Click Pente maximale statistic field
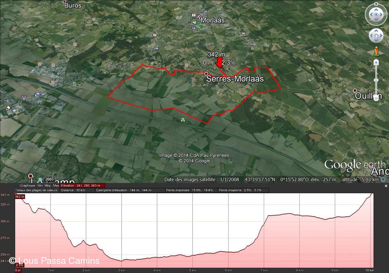The image size is (389, 273). point(191,190)
